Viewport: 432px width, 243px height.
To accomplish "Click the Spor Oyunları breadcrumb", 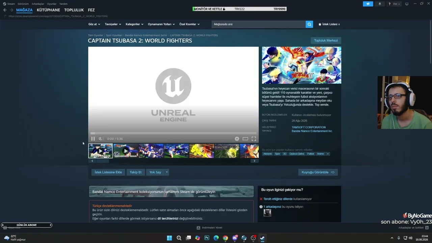I will point(114,35).
